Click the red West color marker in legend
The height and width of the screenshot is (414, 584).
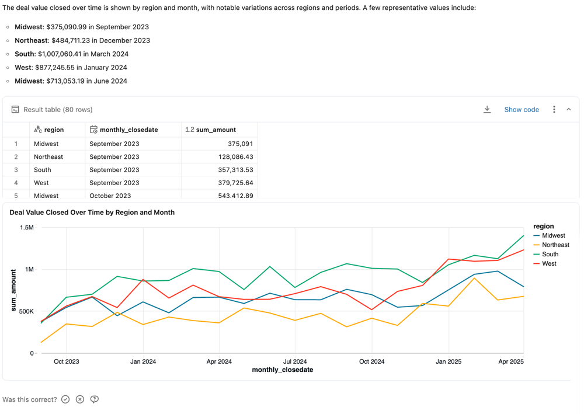pyautogui.click(x=538, y=263)
